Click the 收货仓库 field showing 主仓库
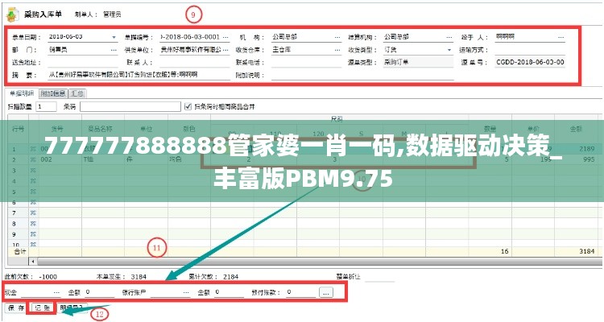Viewport: 604px width, 322px height. (302, 50)
